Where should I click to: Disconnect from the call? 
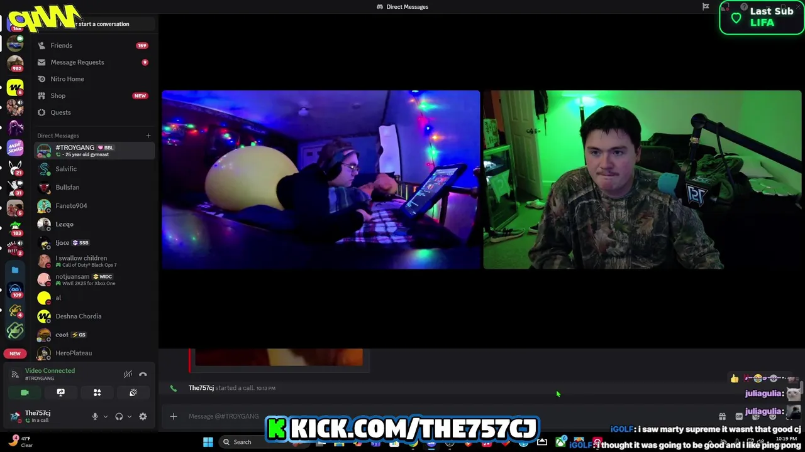tap(143, 374)
